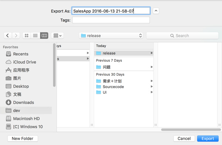Click the Cancel button
222x145 pixels.
[184, 138]
